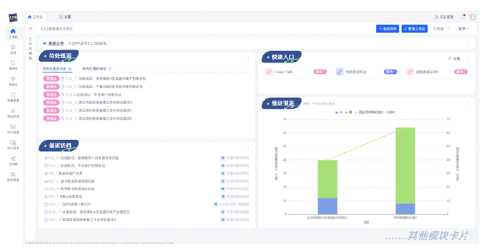Click the notification bell with red dot
482x248 pixels.
coord(463,17)
